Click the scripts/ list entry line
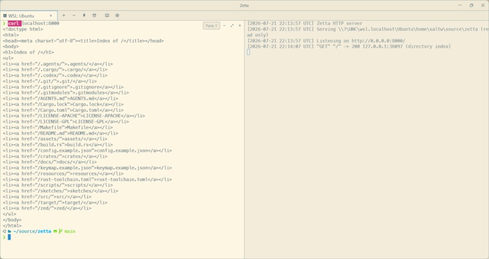The height and width of the screenshot is (259, 489). tap(58, 185)
